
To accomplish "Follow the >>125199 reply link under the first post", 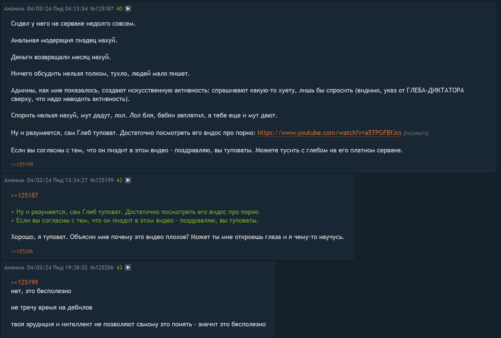I will tap(22, 164).
